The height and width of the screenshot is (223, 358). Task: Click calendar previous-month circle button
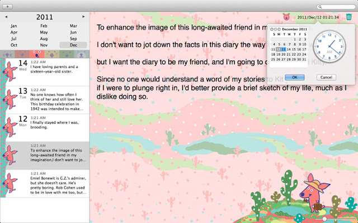[x=272, y=30]
